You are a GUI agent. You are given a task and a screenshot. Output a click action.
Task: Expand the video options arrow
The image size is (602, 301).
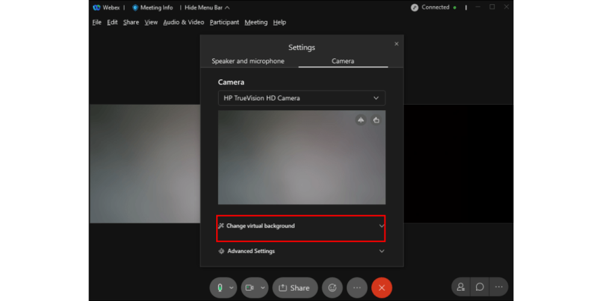tap(262, 288)
